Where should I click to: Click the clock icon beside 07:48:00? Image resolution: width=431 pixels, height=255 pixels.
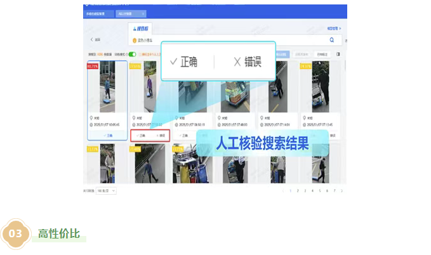[219, 124]
